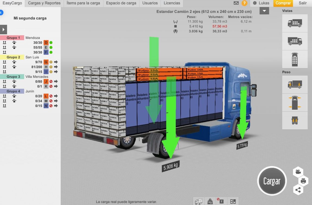This screenshot has width=312, height=205.
Task: Open the Cargas y Reportes menu
Action: pyautogui.click(x=45, y=3)
